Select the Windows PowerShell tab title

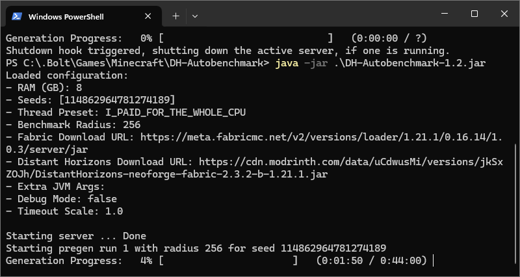click(x=66, y=17)
